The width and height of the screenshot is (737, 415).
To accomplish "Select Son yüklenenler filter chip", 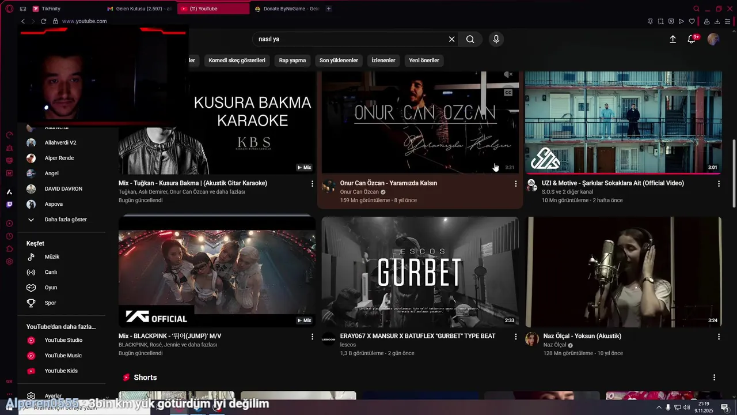I will (x=339, y=60).
